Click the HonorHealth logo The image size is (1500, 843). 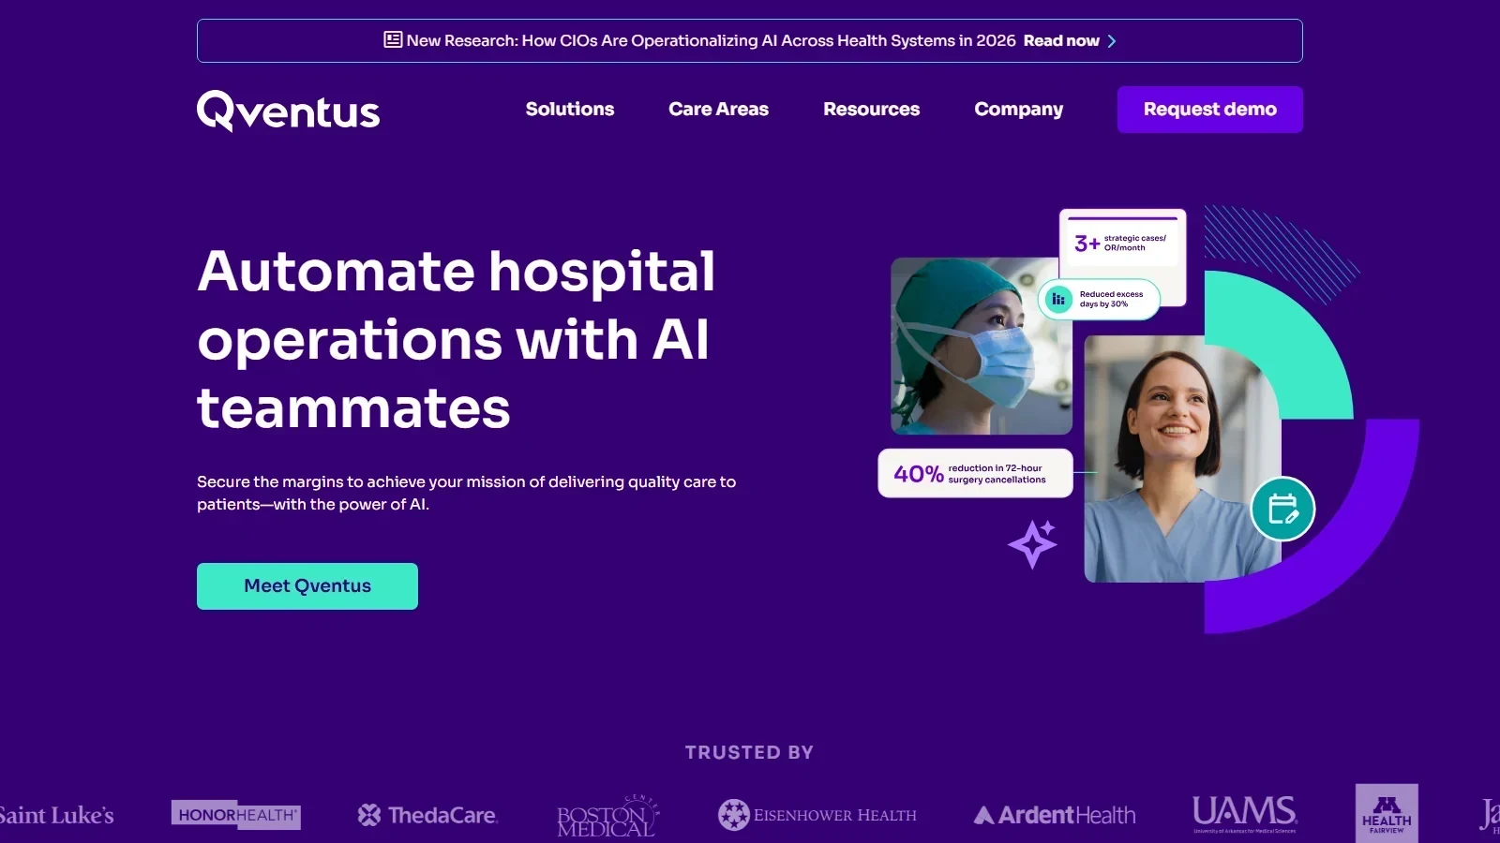coord(235,815)
